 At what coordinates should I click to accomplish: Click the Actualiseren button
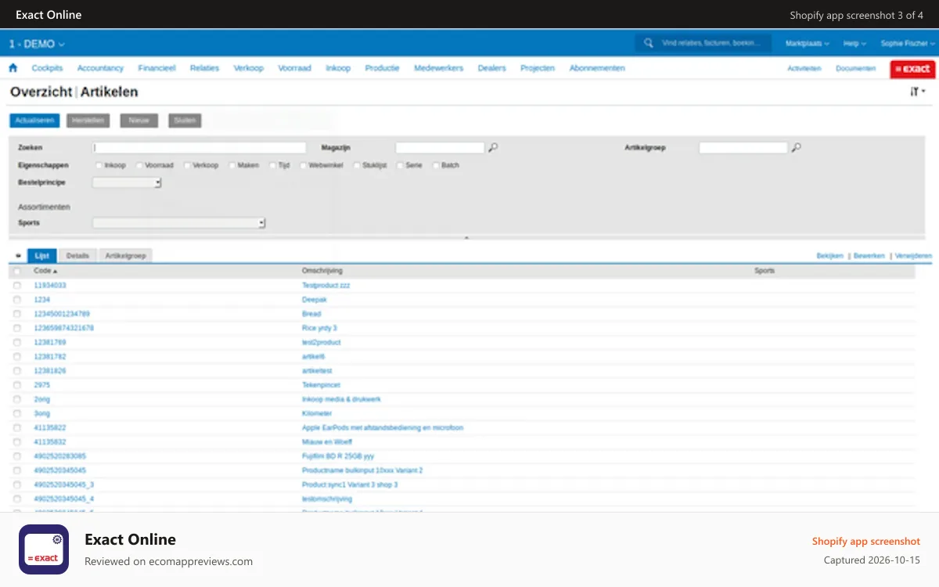point(34,121)
